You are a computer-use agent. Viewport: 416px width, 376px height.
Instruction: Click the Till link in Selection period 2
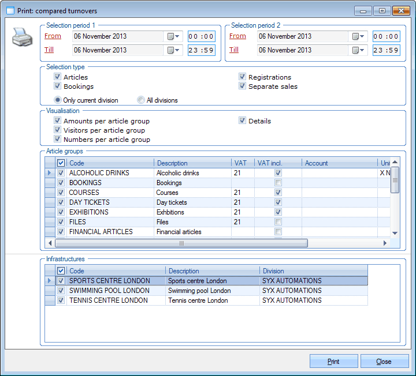[x=234, y=50]
